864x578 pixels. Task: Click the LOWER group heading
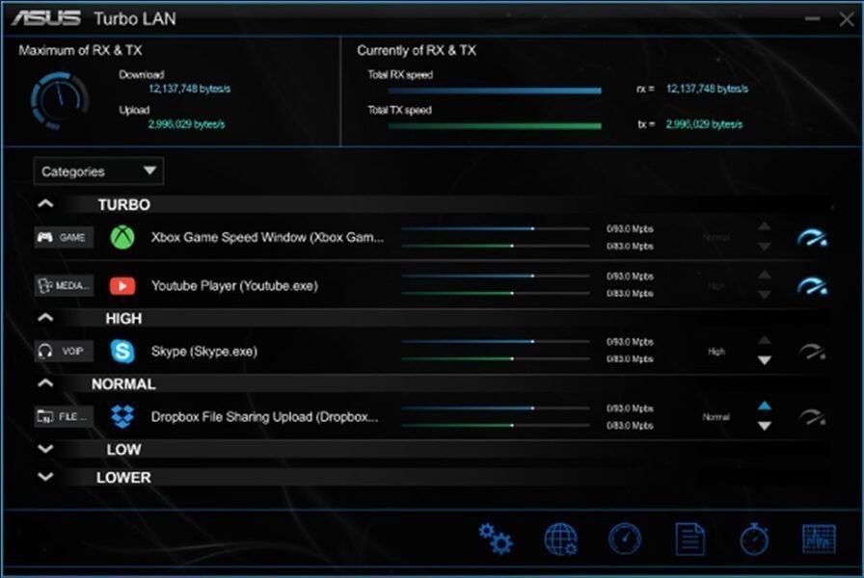(x=123, y=477)
